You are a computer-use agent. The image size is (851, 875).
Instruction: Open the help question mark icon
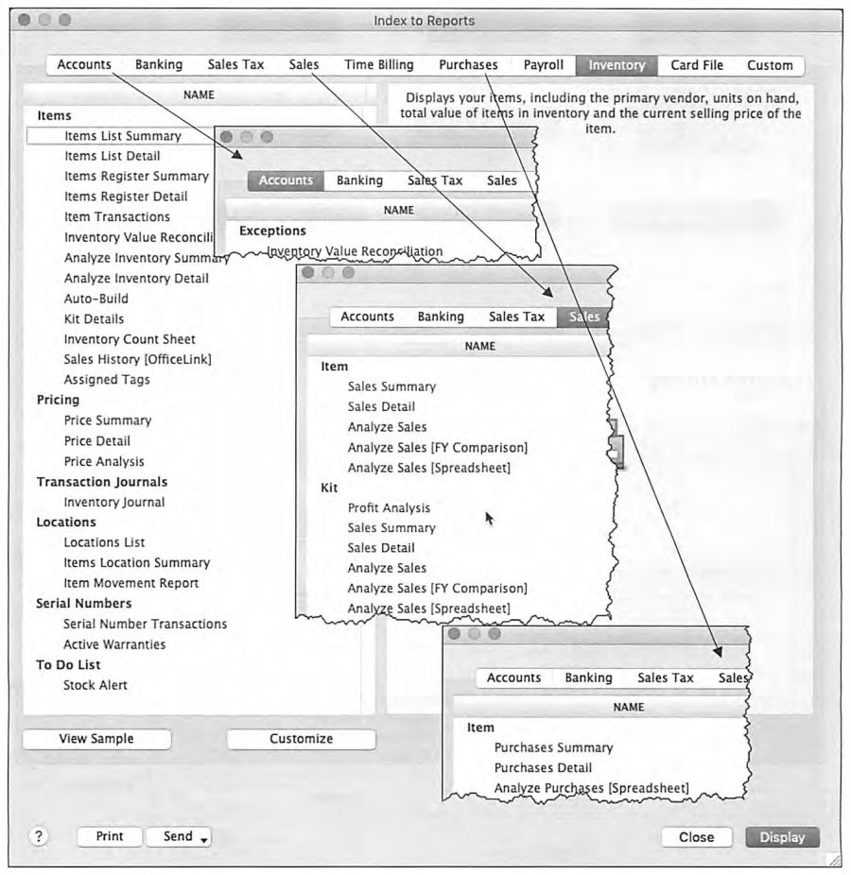pyautogui.click(x=39, y=836)
